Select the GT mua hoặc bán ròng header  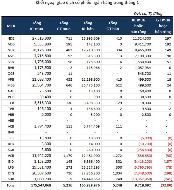(x=163, y=26)
